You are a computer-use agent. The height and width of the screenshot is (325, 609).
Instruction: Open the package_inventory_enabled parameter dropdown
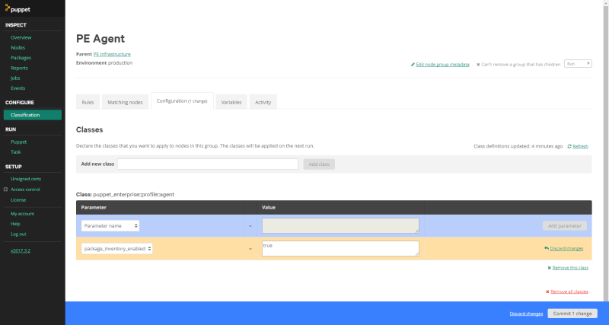click(x=116, y=248)
